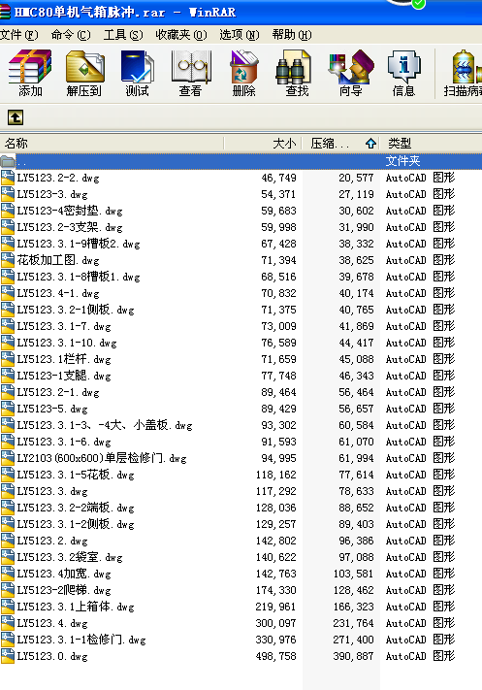Open the 收藏夹(O) menu
Viewport: 482px width, 690px height.
[181, 34]
